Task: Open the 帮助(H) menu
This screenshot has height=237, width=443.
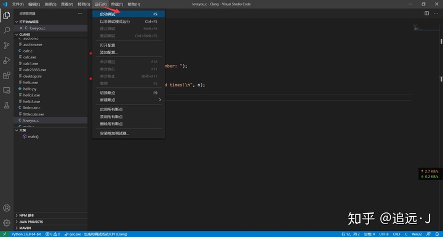Action: [134, 4]
